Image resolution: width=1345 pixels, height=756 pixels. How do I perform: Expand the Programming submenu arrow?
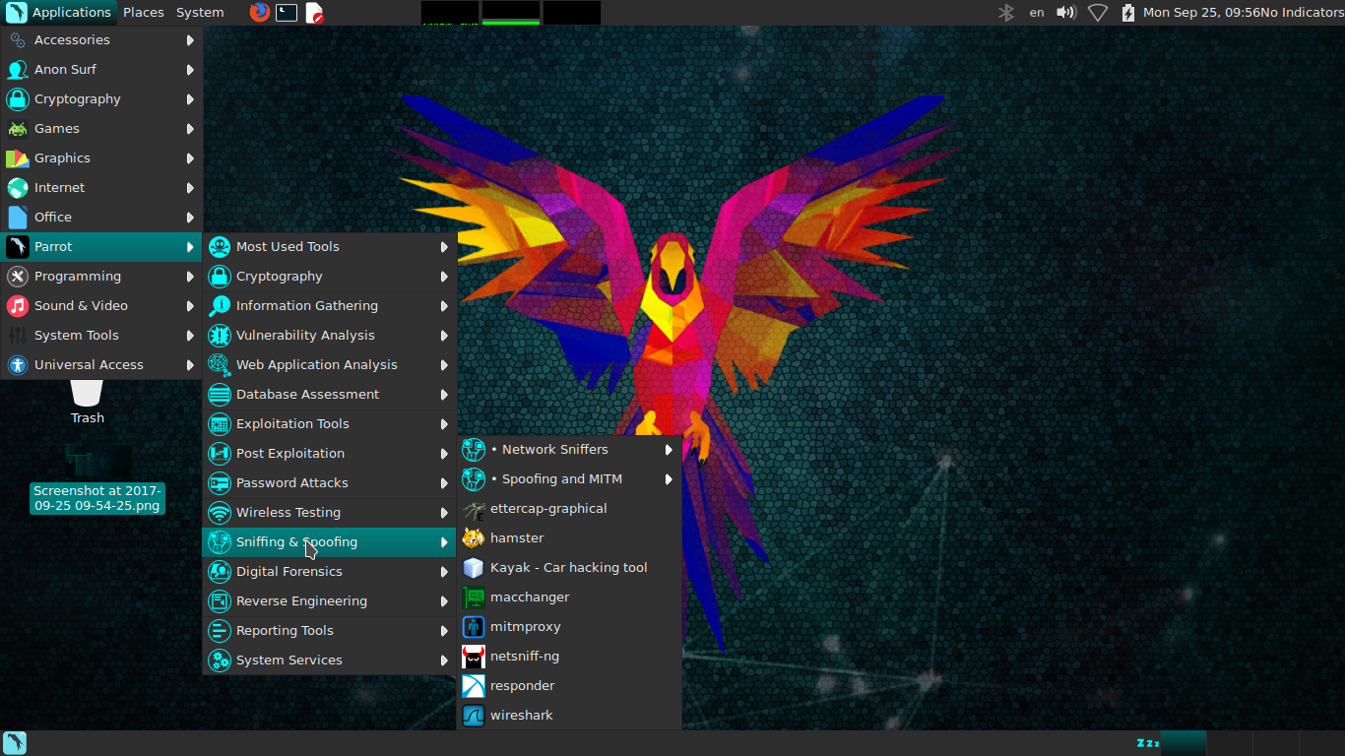(190, 277)
